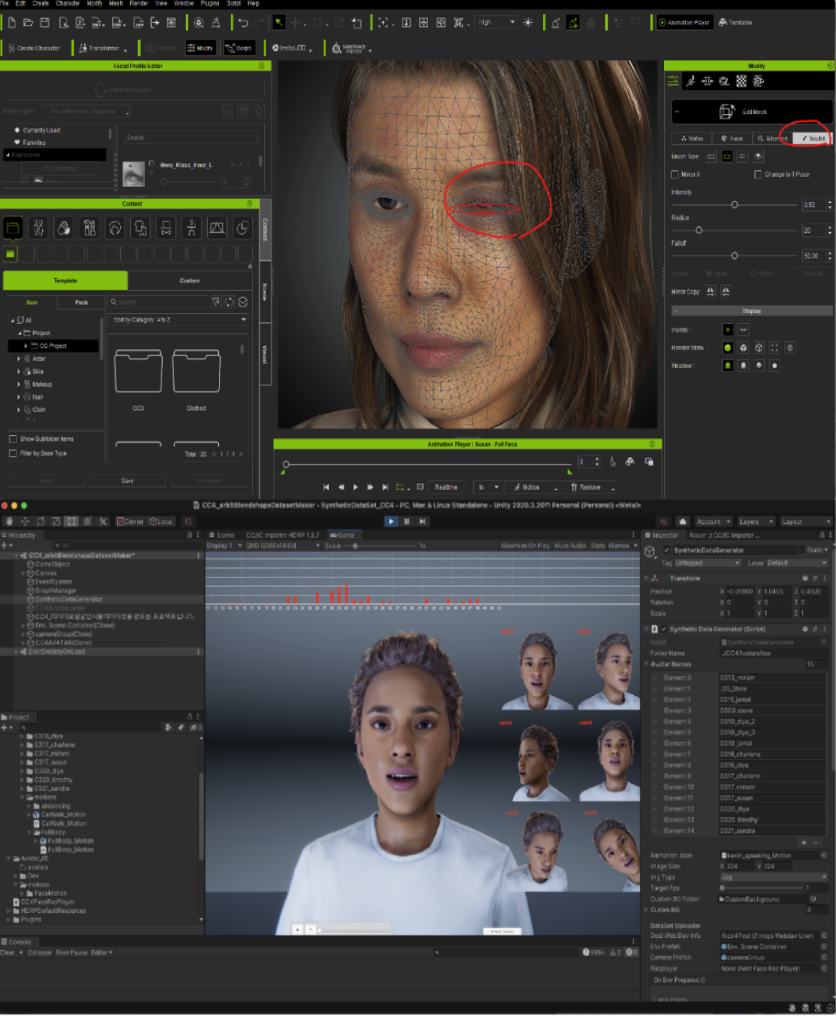Image resolution: width=836 pixels, height=1016 pixels.
Task: Switch to the Sculpt tab
Action: pyautogui.click(x=813, y=138)
